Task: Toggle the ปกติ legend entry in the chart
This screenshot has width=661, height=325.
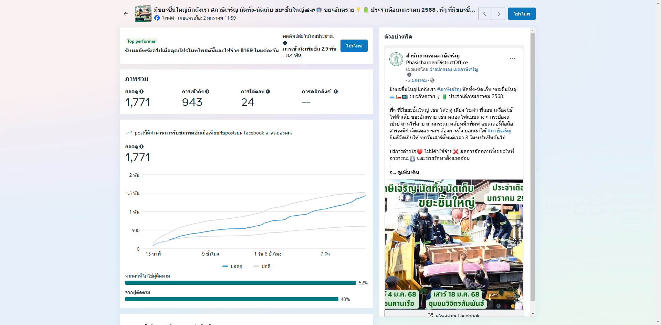Action: pyautogui.click(x=262, y=266)
